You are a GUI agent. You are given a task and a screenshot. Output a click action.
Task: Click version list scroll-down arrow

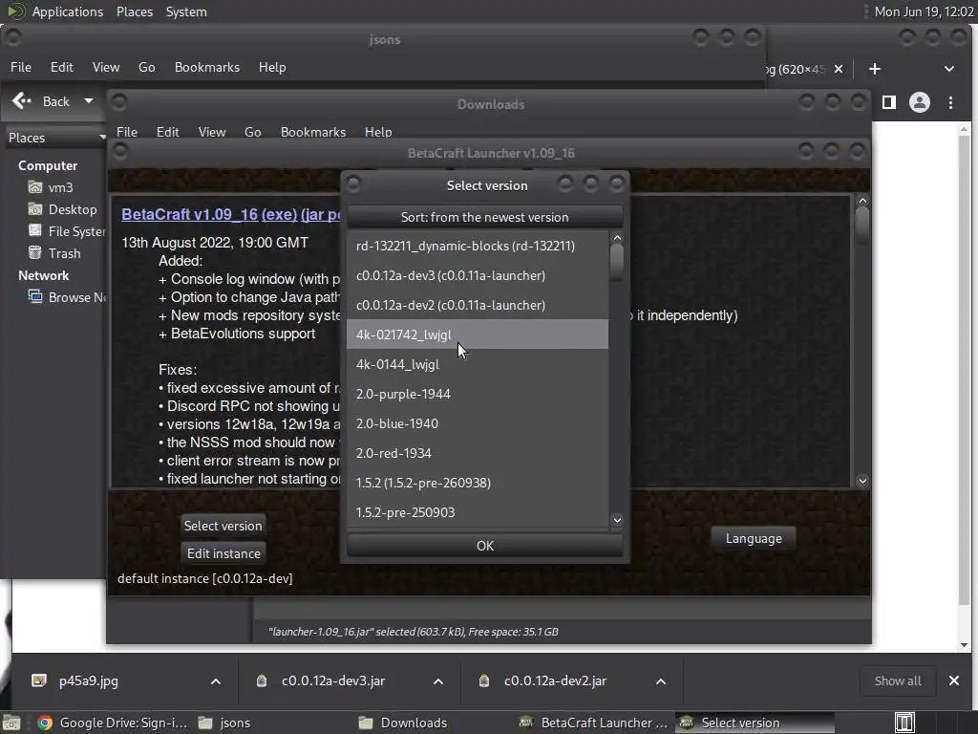click(617, 520)
